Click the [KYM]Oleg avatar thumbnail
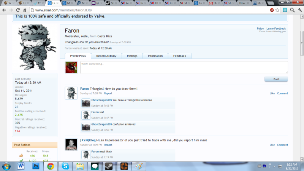The height and width of the screenshot is (171, 304). point(71,144)
